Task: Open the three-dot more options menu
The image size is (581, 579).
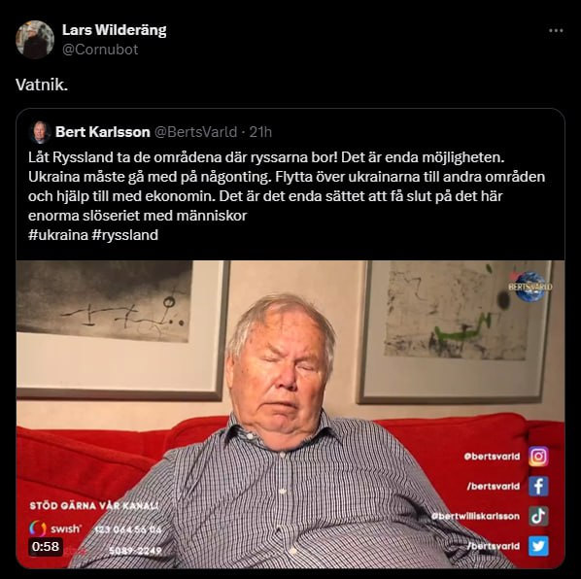Action: 556,31
